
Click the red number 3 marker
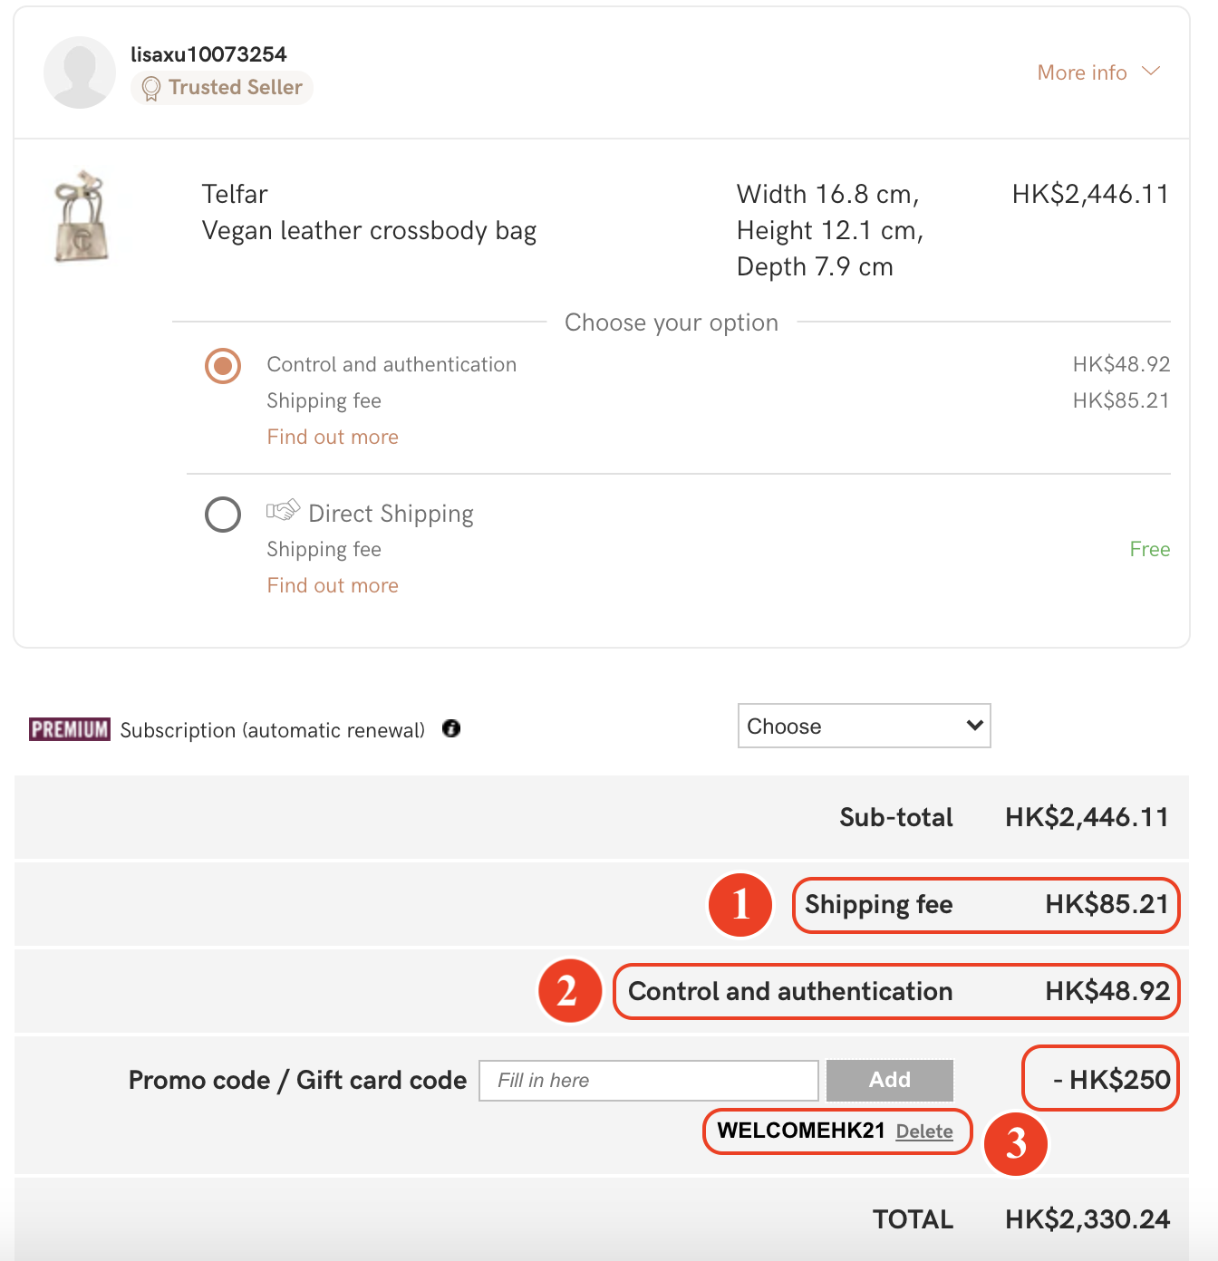1015,1143
